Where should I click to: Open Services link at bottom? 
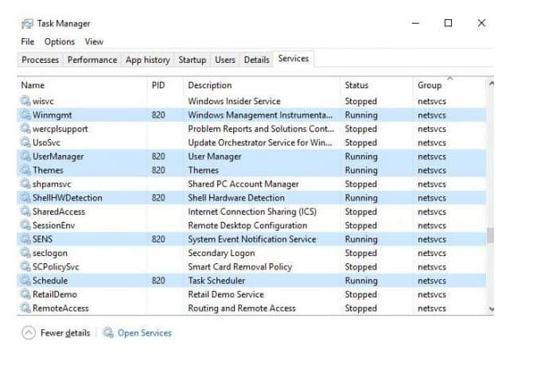pyautogui.click(x=145, y=332)
